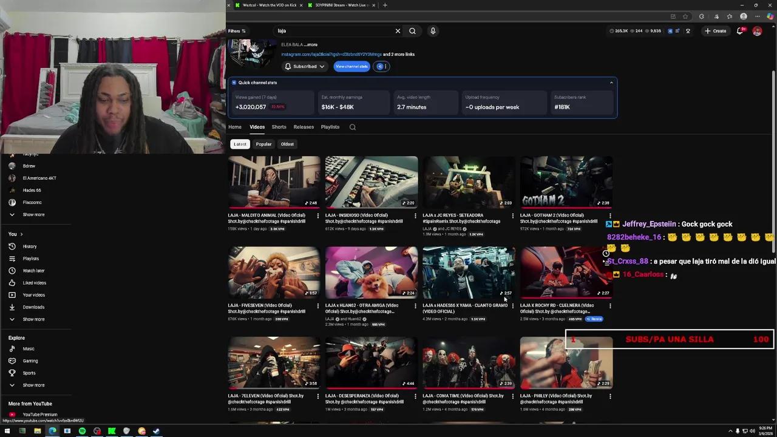Start voice search with the microphone icon

click(x=433, y=30)
